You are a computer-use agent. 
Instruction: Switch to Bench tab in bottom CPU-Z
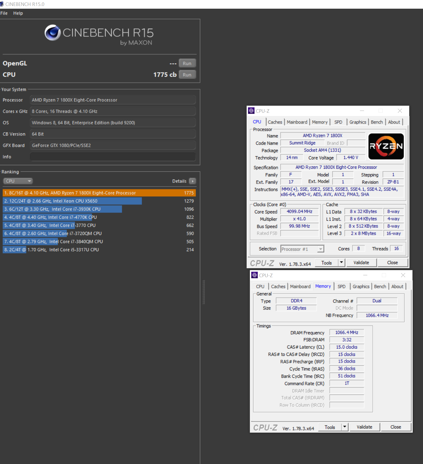(x=380, y=286)
